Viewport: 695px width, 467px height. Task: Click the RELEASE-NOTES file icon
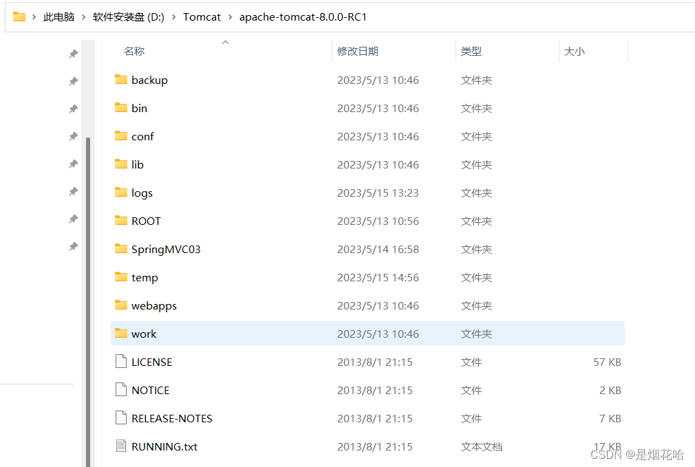point(121,417)
